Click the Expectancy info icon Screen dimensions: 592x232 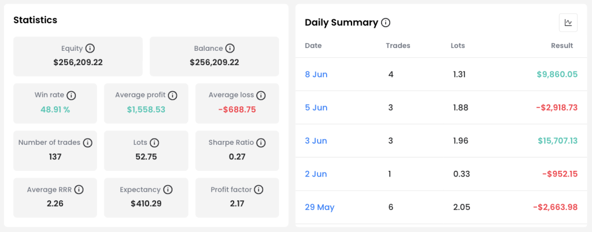[x=168, y=189]
